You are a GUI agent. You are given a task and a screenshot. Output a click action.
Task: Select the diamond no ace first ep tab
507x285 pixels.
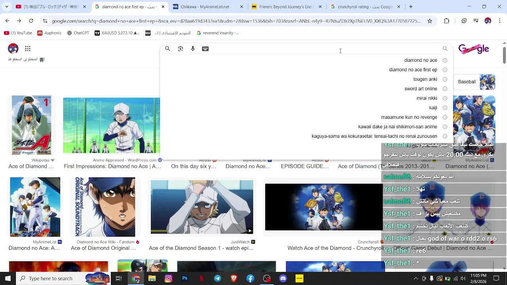pyautogui.click(x=129, y=7)
